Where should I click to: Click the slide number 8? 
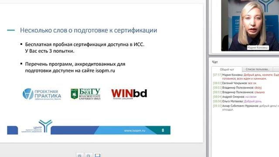tap(163, 130)
